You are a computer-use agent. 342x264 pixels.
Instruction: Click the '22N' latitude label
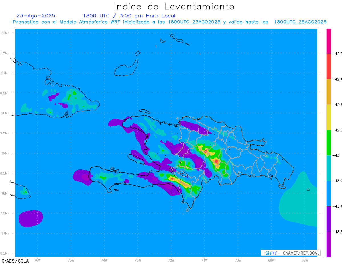tap(5, 33)
